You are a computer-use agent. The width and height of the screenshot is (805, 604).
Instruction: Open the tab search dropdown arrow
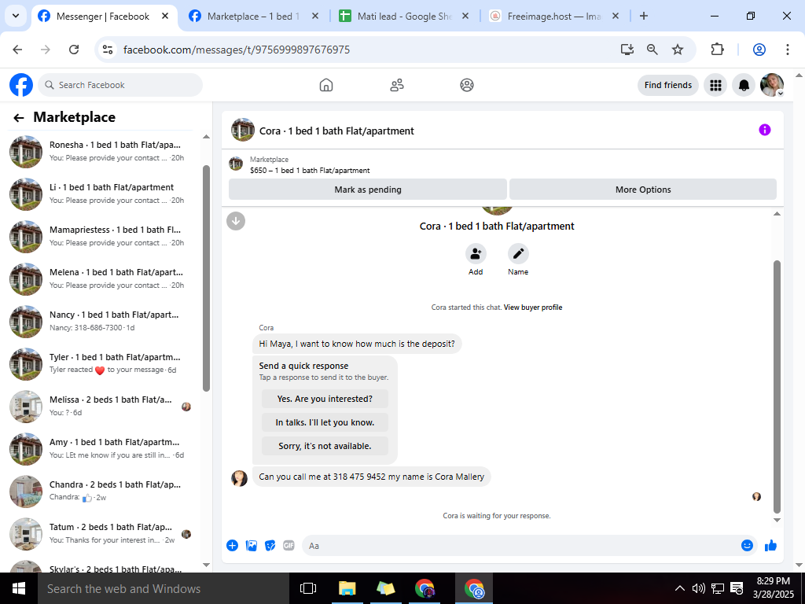coord(16,16)
